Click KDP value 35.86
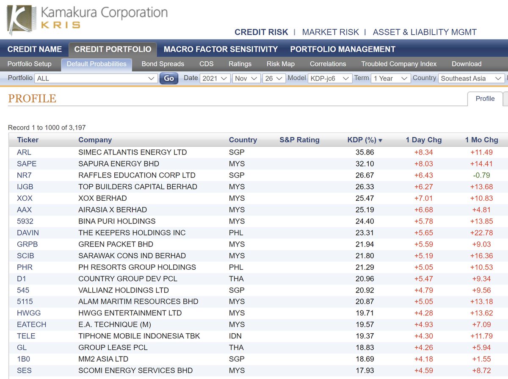Viewport: 508px width, 379px height. pos(365,152)
